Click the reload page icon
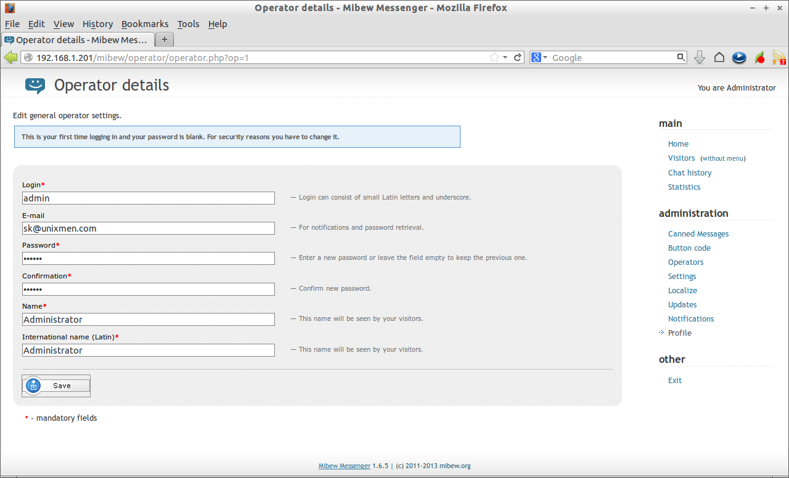 click(518, 57)
